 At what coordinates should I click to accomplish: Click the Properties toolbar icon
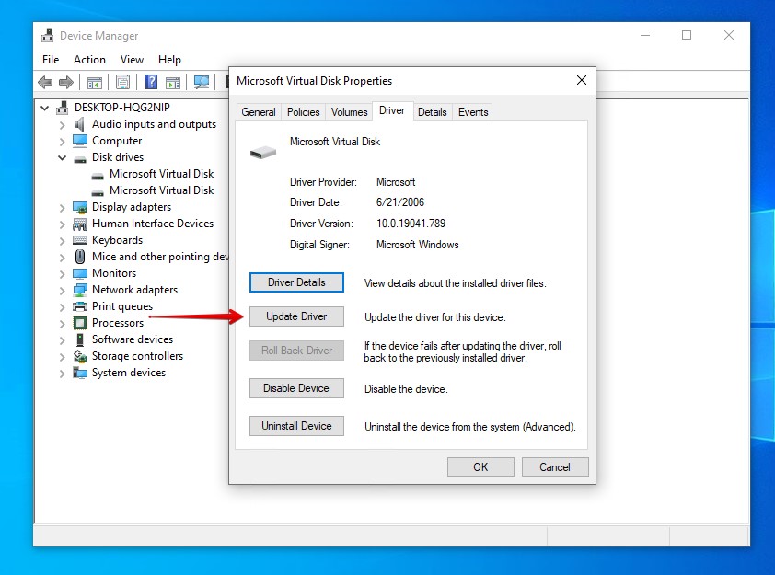tap(122, 82)
